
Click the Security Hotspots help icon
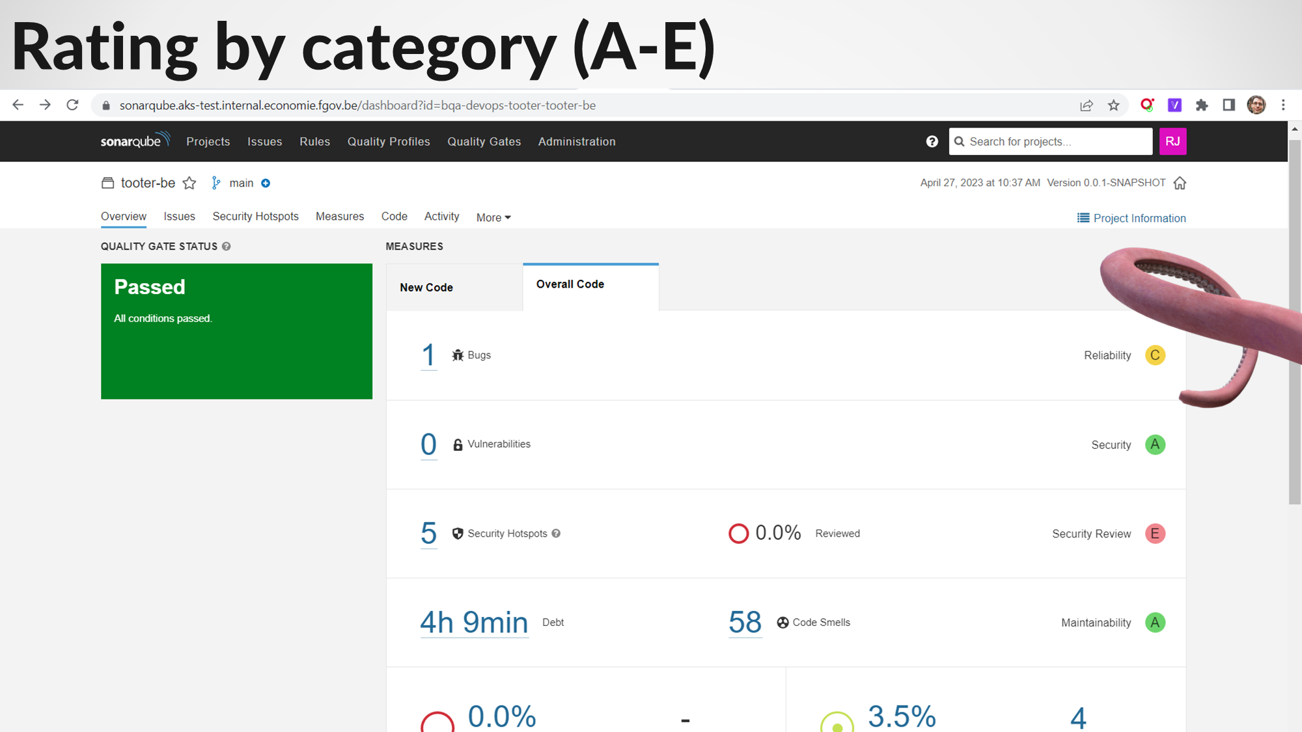[556, 534]
